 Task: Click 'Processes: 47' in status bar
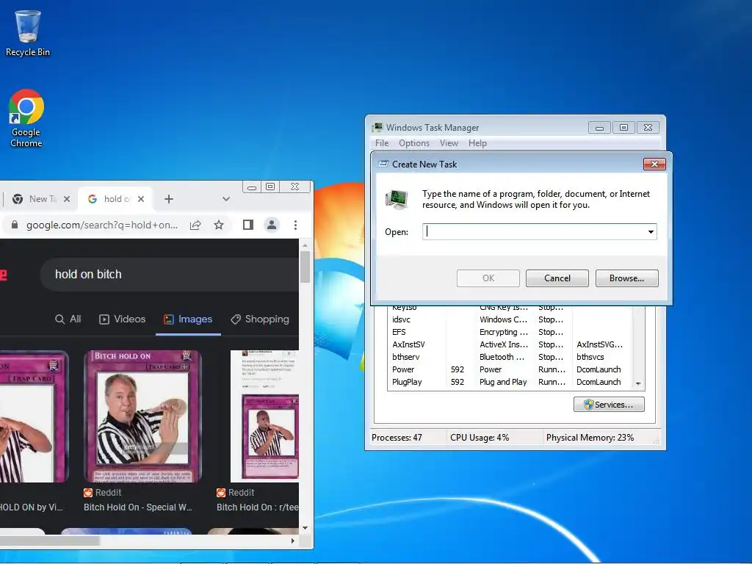(x=397, y=438)
